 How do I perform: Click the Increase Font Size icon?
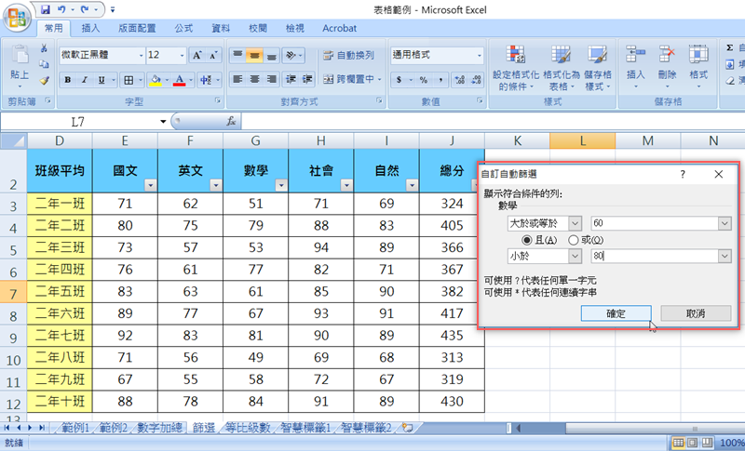point(197,56)
